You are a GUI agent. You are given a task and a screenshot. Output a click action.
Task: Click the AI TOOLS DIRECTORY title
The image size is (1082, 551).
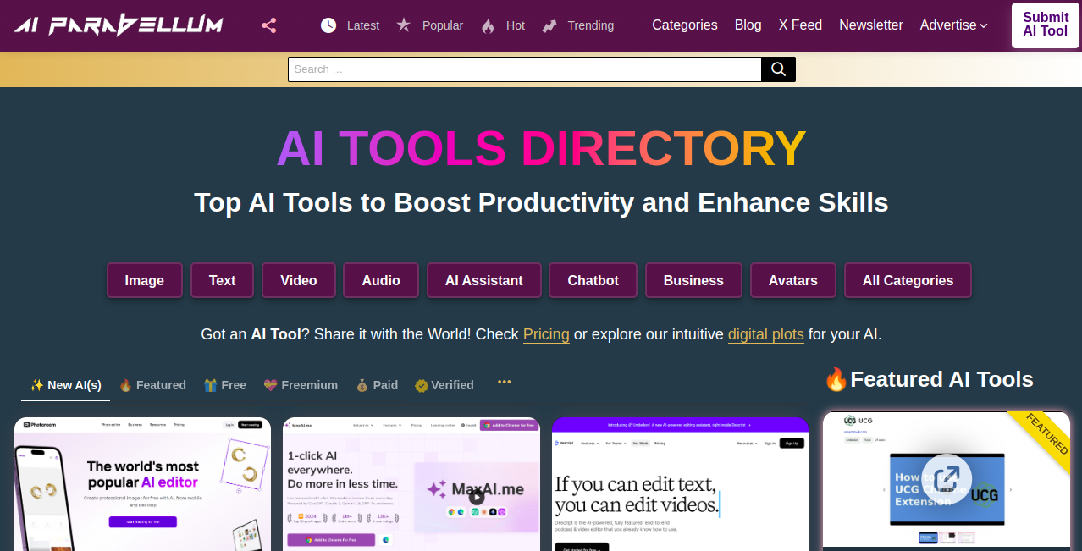tap(541, 148)
